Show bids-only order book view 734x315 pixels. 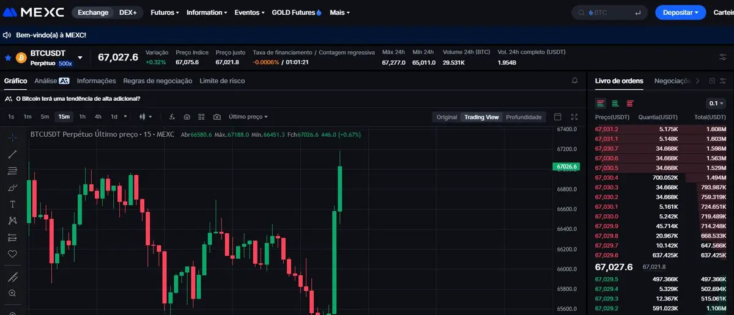click(615, 103)
